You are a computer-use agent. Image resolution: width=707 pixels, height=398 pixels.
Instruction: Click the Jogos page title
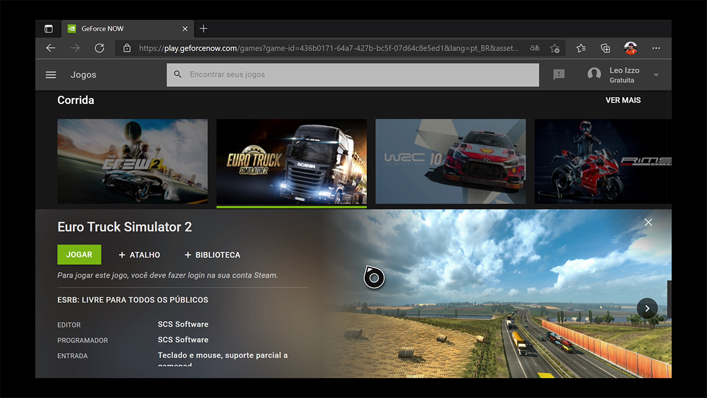click(x=83, y=75)
